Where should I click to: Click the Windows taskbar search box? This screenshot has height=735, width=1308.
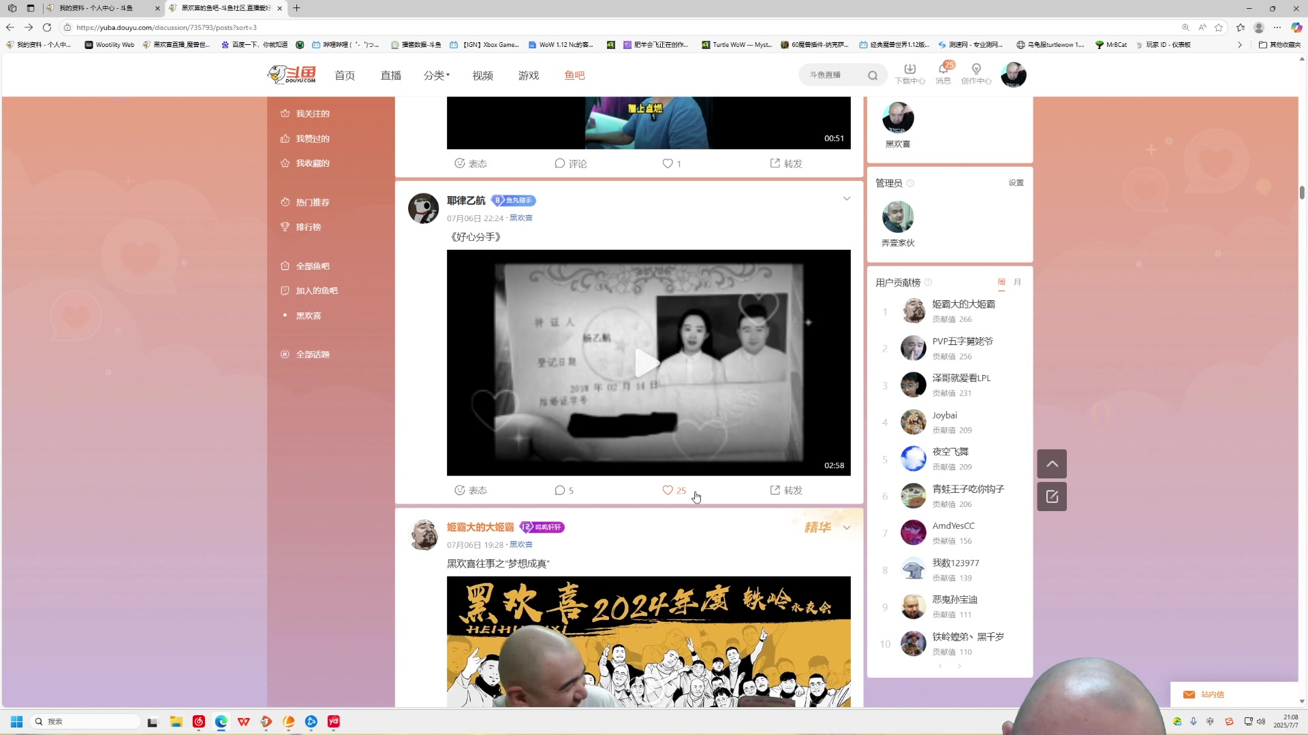[86, 721]
